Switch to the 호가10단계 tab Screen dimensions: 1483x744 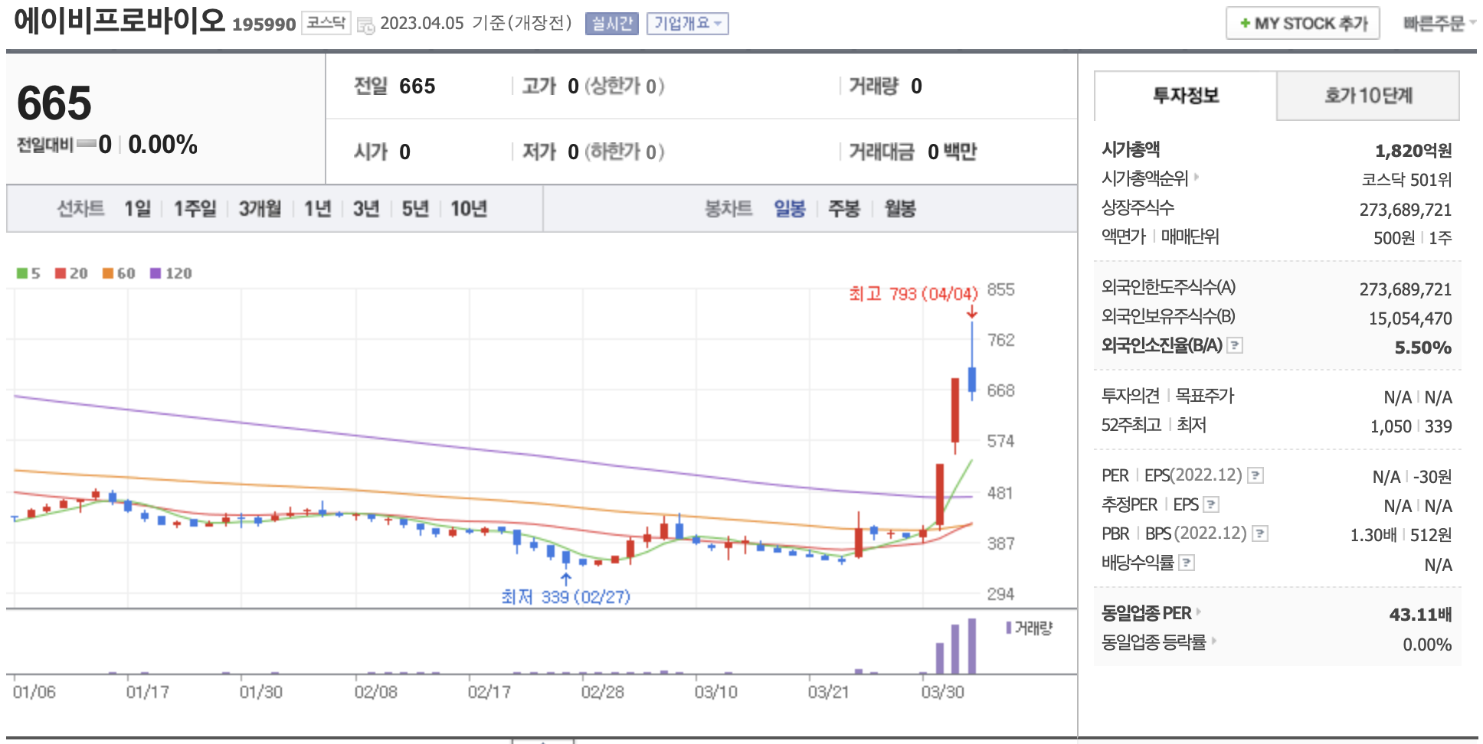[1367, 96]
